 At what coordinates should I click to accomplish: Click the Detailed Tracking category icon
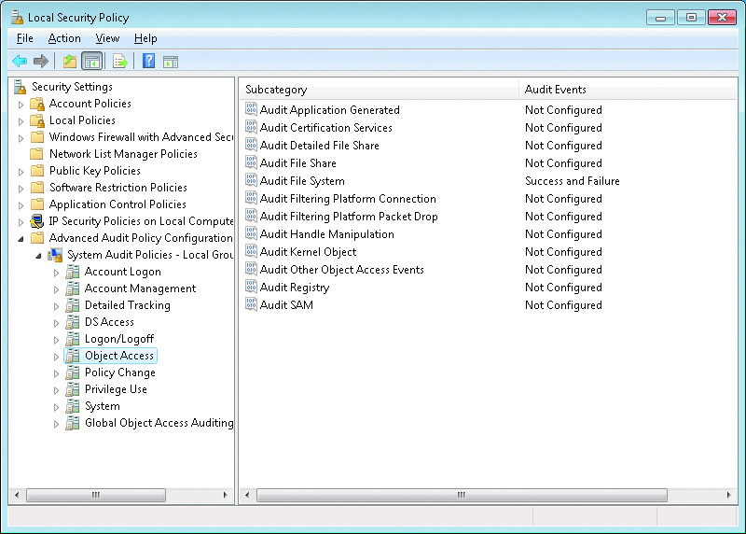[73, 305]
